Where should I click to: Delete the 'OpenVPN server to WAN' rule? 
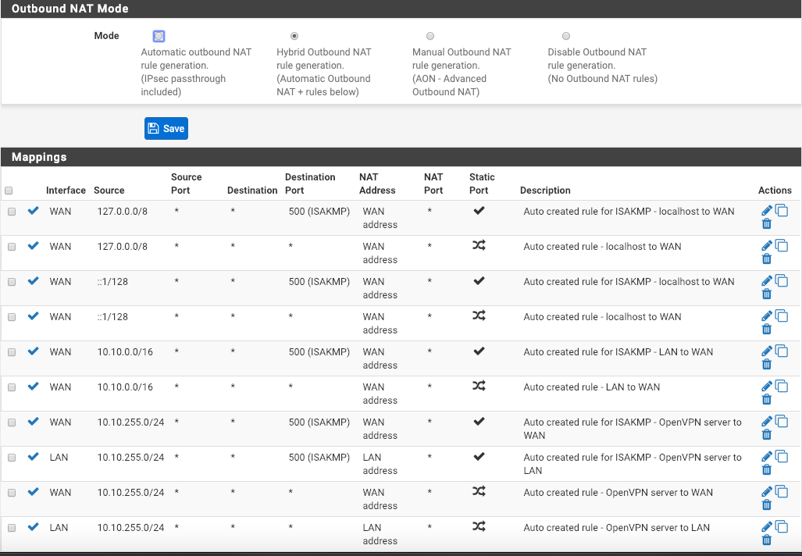point(766,505)
